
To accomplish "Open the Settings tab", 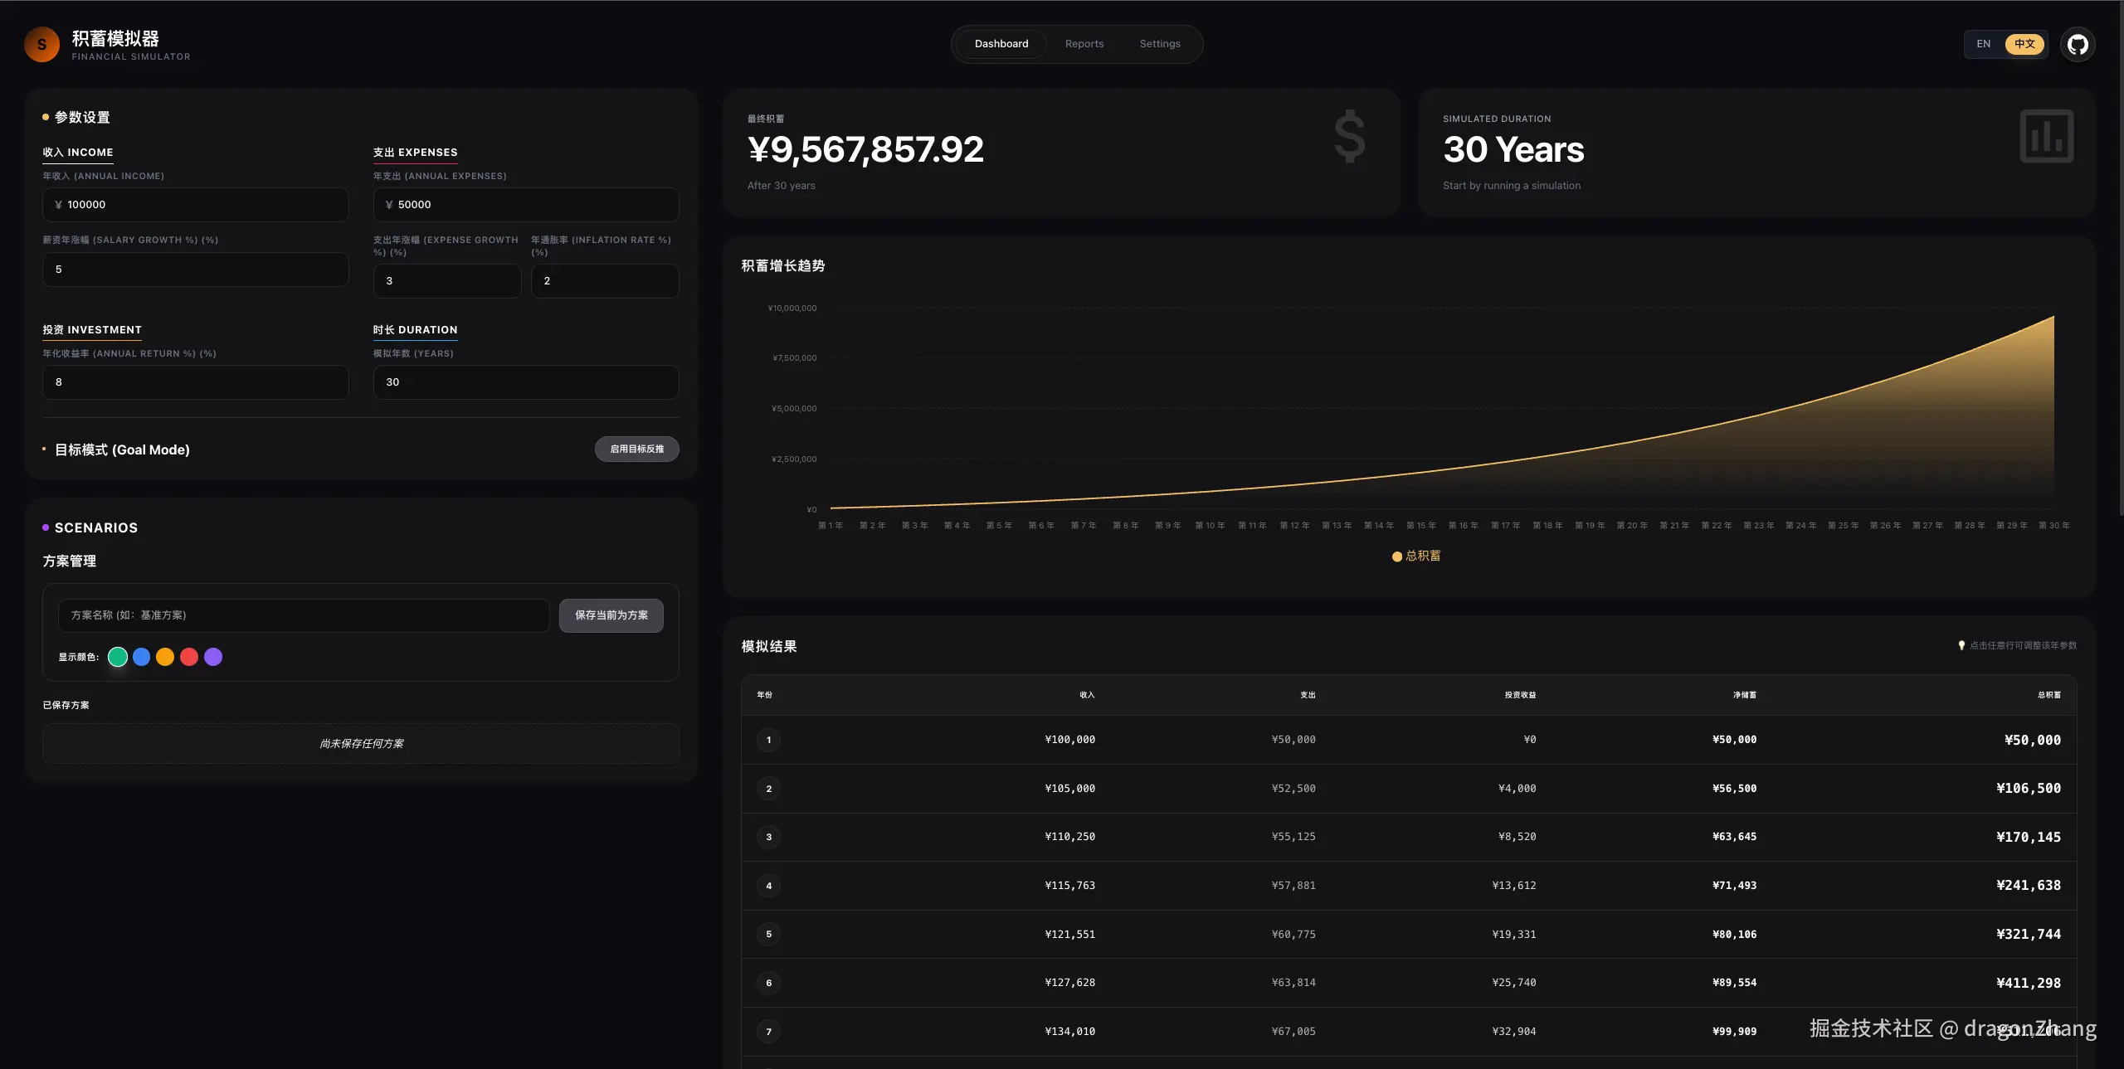I will [1159, 44].
